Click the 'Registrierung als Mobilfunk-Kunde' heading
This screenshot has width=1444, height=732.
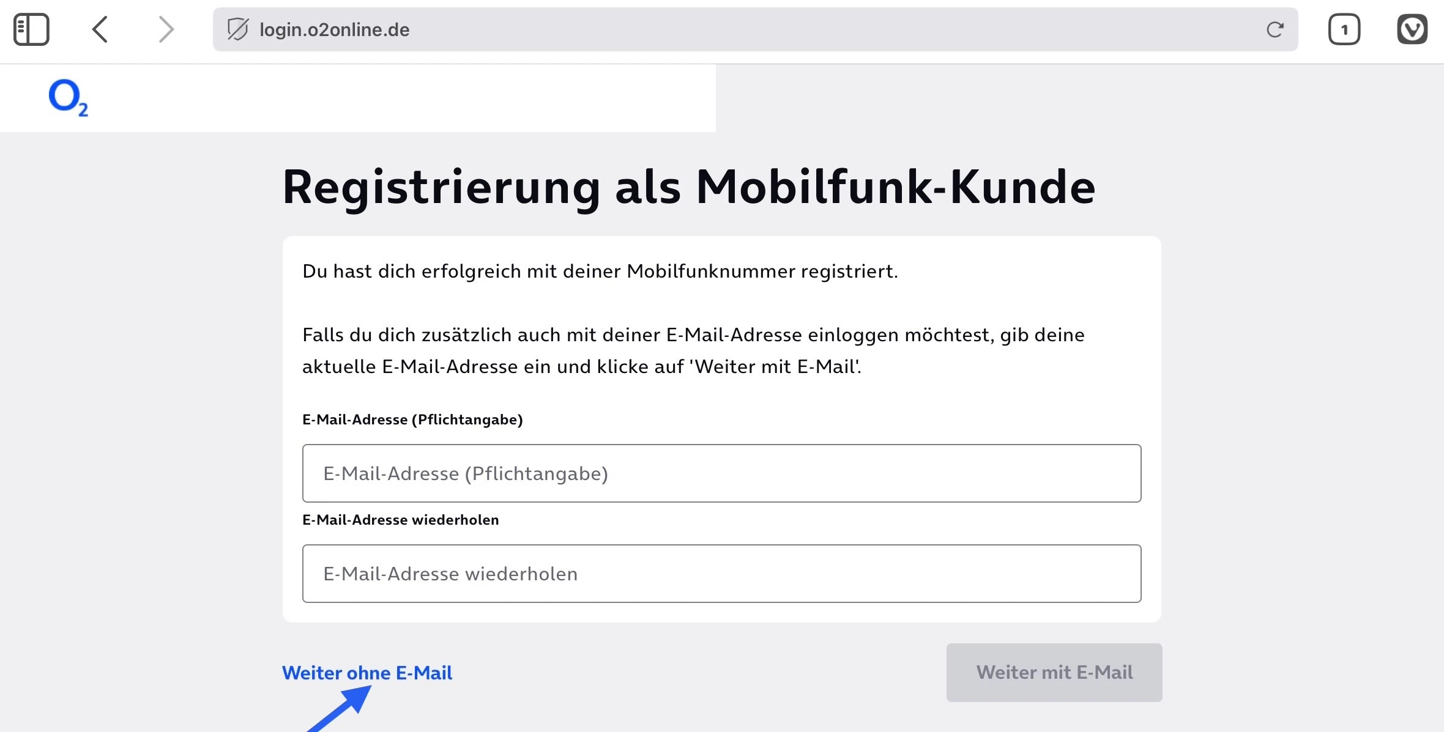tap(689, 187)
